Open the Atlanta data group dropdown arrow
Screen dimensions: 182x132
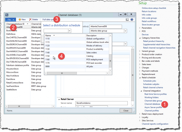coord(125,31)
